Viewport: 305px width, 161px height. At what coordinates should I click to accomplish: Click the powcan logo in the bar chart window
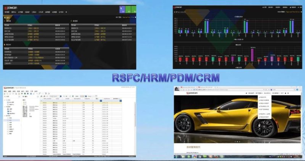tap(178, 7)
